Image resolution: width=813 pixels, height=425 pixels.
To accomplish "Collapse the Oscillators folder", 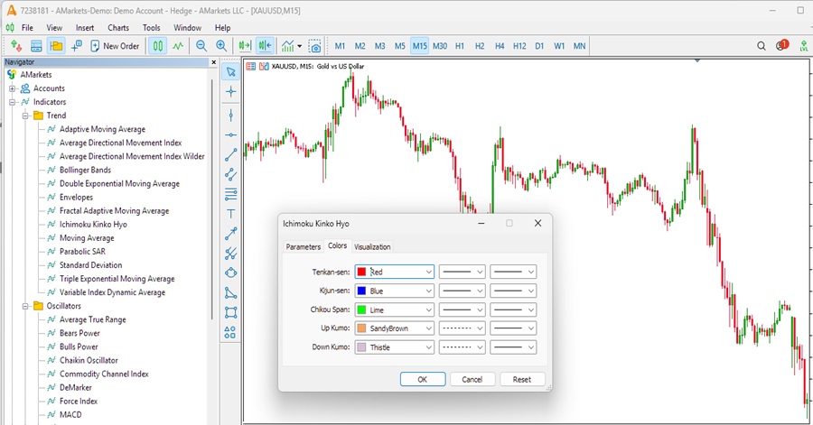I will click(25, 306).
